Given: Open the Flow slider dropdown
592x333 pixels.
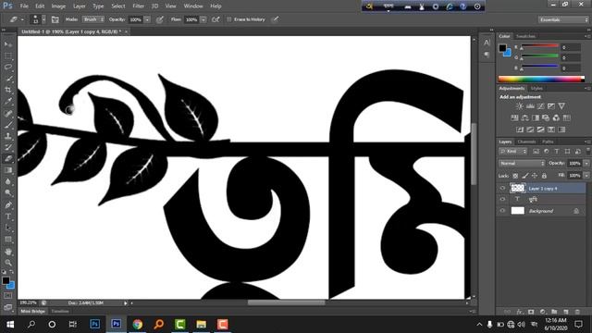Looking at the screenshot, I should click(203, 19).
